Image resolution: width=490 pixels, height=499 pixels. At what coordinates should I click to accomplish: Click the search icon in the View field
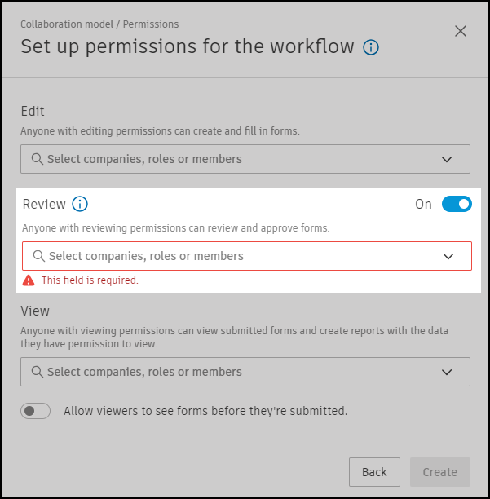[x=37, y=372]
